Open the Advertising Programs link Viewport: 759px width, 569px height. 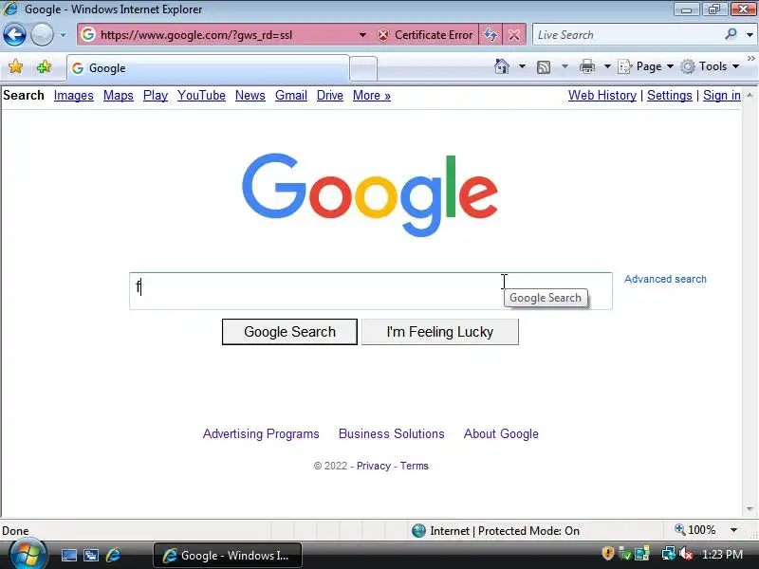pos(261,433)
